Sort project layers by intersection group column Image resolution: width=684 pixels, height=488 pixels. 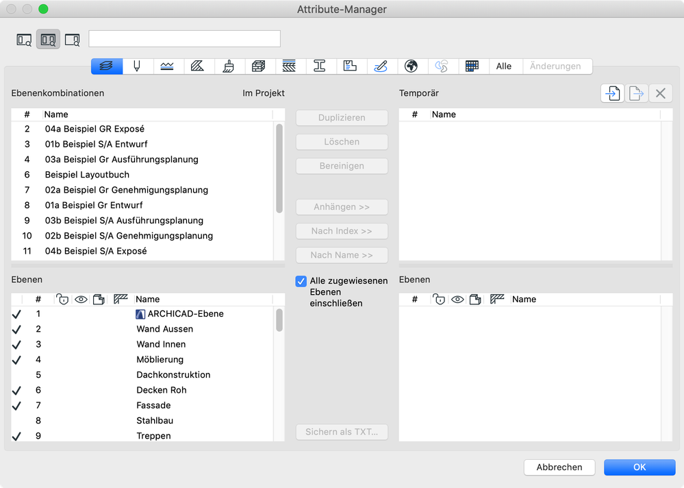[x=121, y=299]
